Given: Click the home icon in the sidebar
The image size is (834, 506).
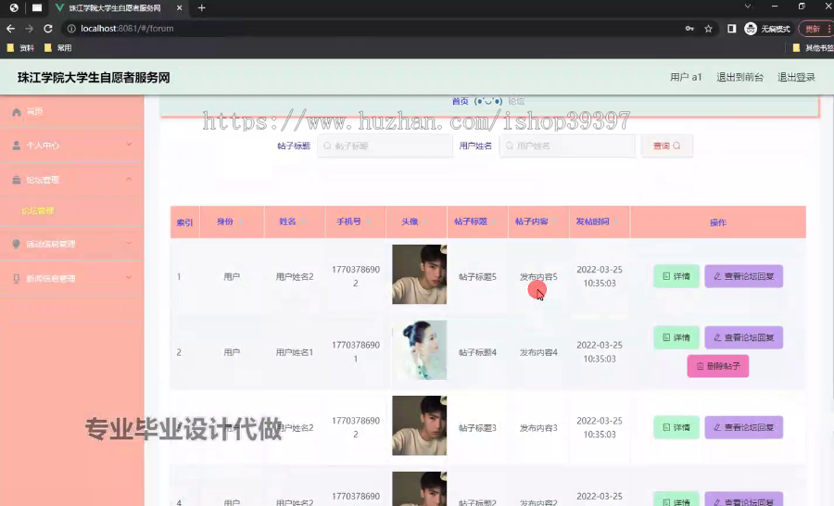Looking at the screenshot, I should [17, 112].
